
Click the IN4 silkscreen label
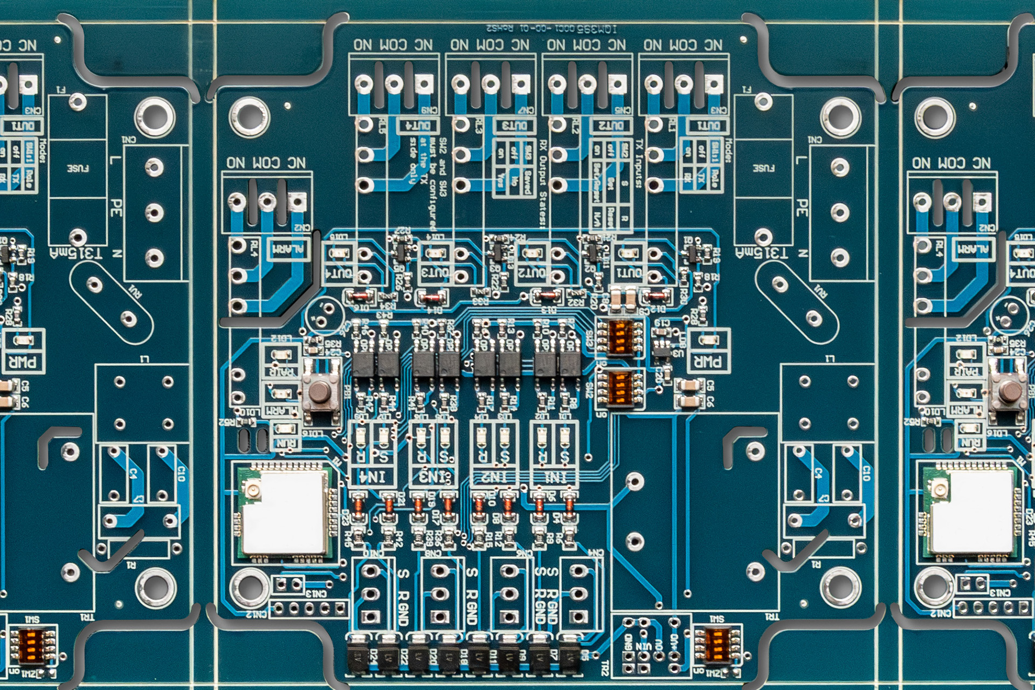pyautogui.click(x=372, y=477)
